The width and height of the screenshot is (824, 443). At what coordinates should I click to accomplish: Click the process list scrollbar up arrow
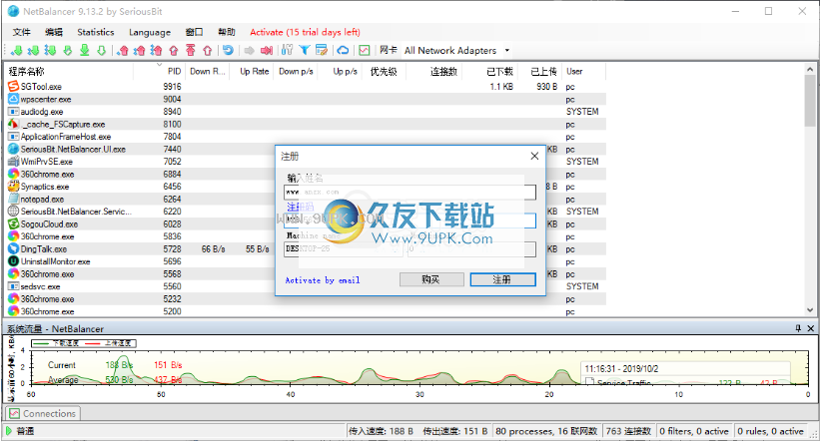pos(810,69)
